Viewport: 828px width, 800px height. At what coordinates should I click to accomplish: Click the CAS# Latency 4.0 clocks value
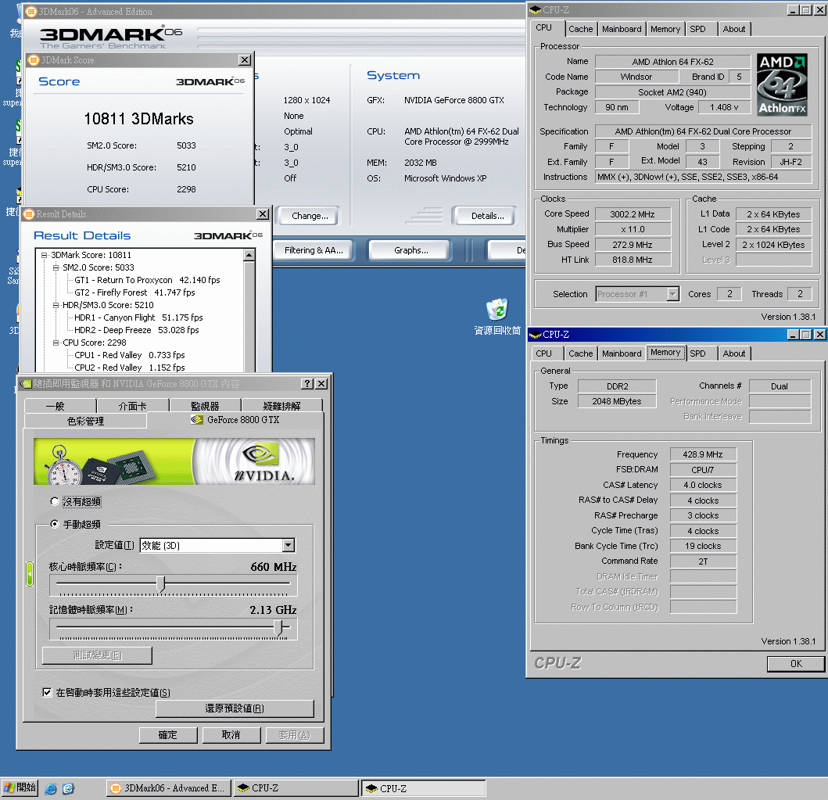pyautogui.click(x=703, y=485)
